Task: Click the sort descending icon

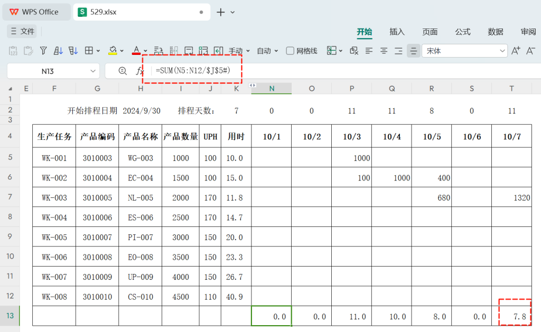Action: pyautogui.click(x=73, y=51)
